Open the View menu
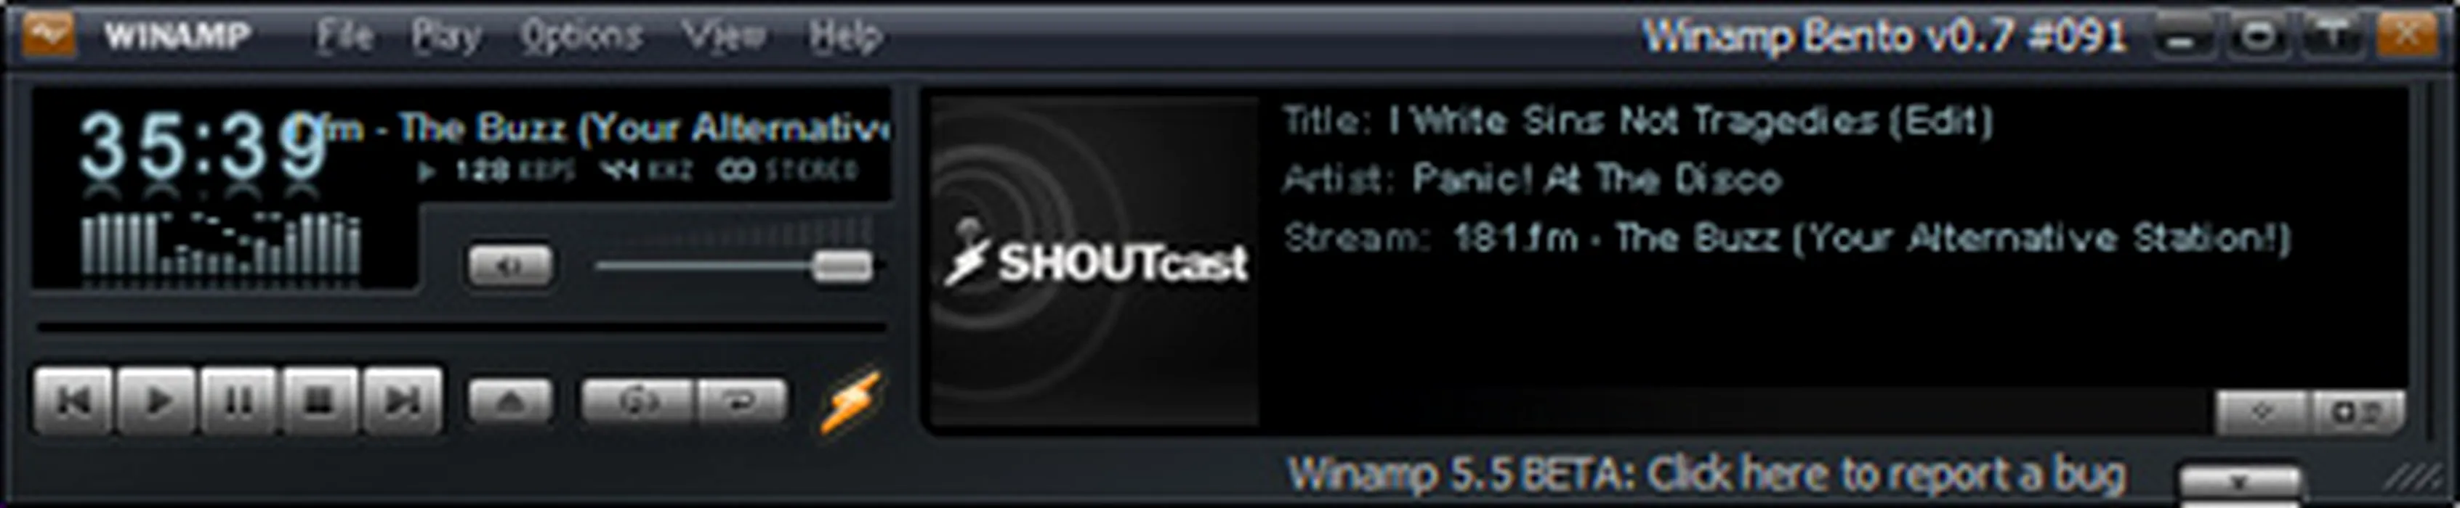2460x508 pixels. pos(724,36)
